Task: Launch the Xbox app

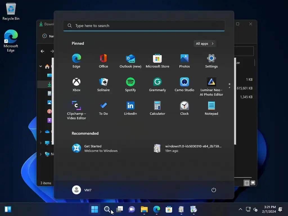Action: pos(76,85)
